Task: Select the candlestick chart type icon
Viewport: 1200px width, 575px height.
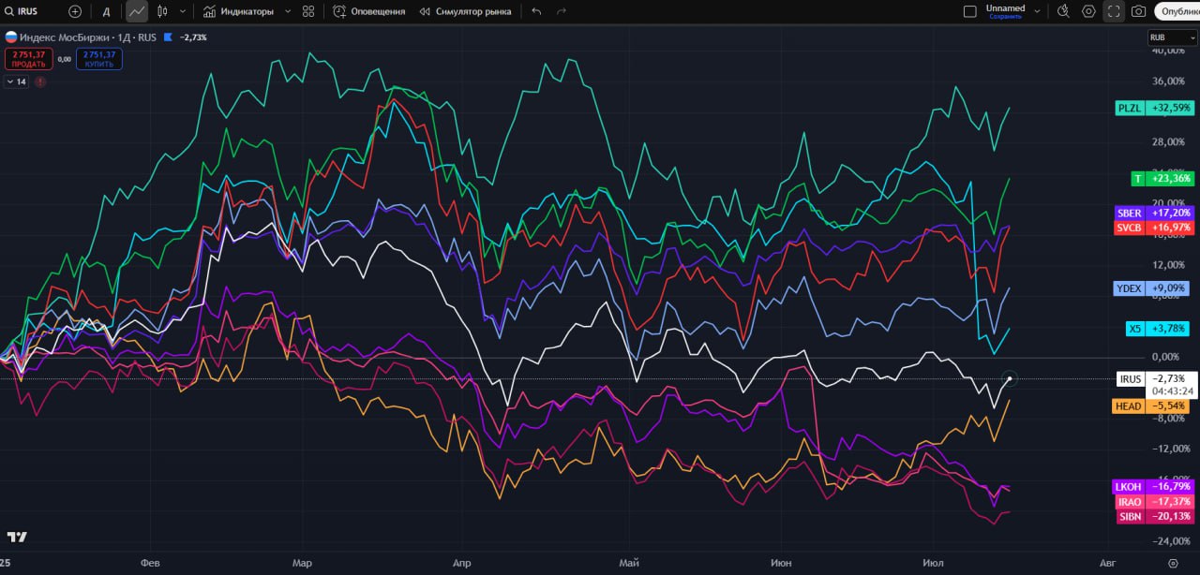Action: tap(162, 11)
